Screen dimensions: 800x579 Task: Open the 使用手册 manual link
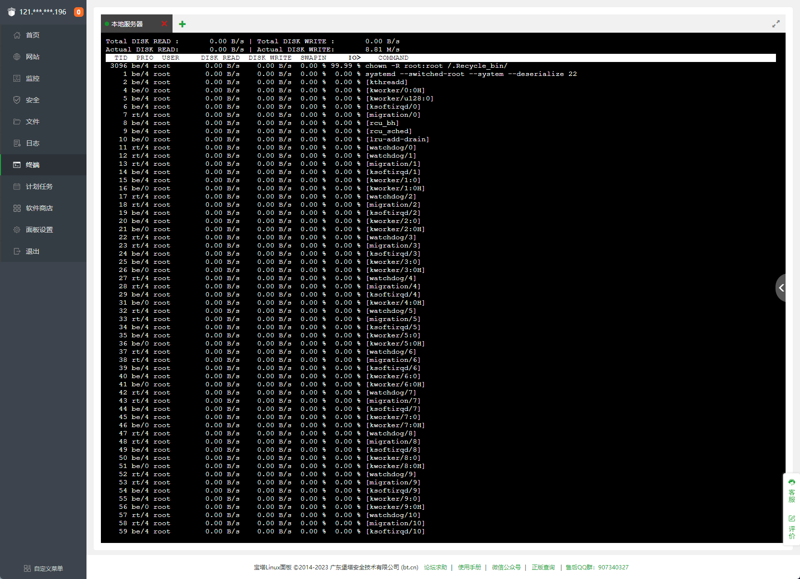tap(469, 567)
